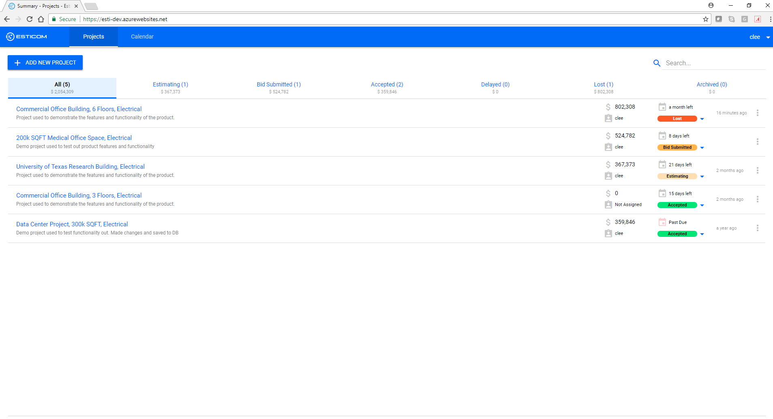Open Data Center Project, 300k SQFT

(72, 224)
